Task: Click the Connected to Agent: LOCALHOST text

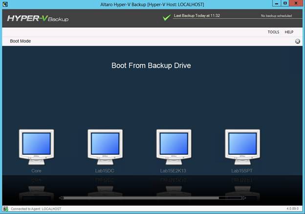Action: click(36, 209)
